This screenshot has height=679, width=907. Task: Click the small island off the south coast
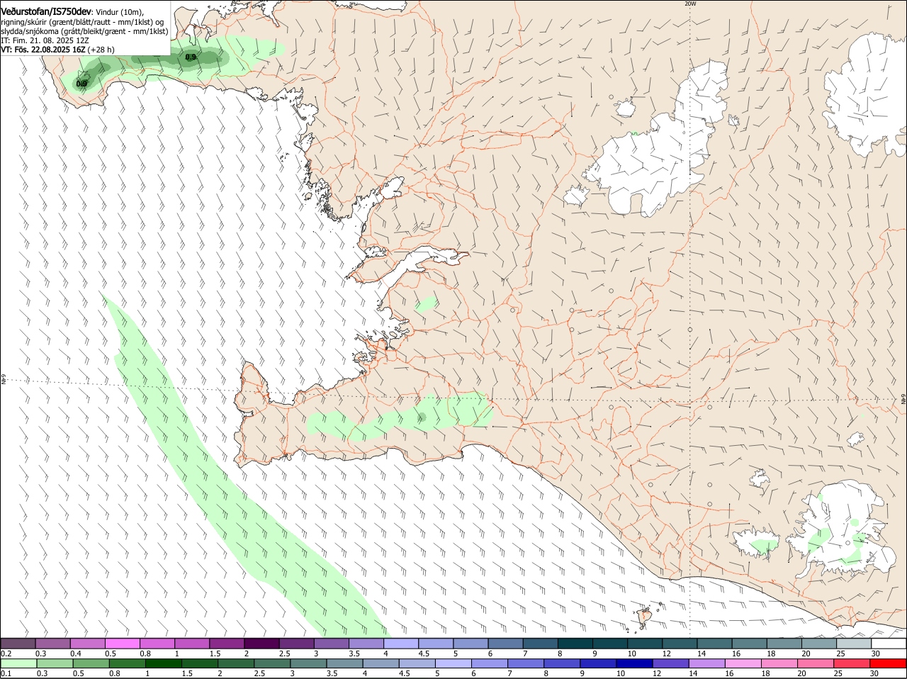646,617
